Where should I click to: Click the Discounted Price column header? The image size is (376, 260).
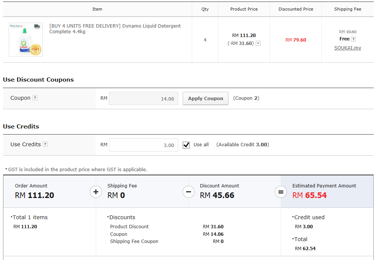(x=296, y=9)
